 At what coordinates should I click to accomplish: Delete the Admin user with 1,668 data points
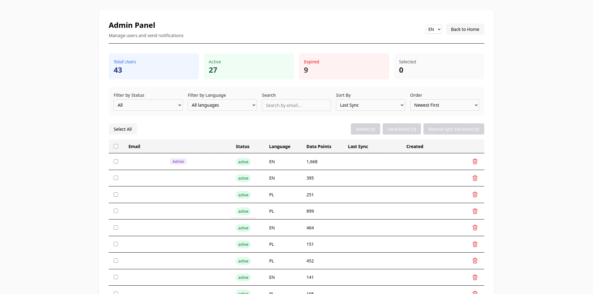tap(475, 161)
